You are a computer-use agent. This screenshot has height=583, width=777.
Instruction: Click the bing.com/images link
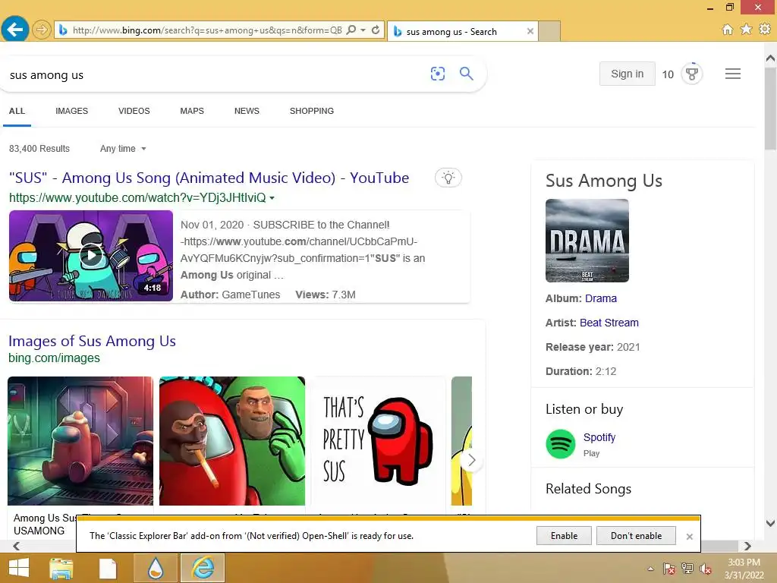click(x=54, y=358)
